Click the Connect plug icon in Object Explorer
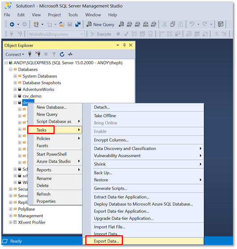237x249 pixels. tap(30, 54)
